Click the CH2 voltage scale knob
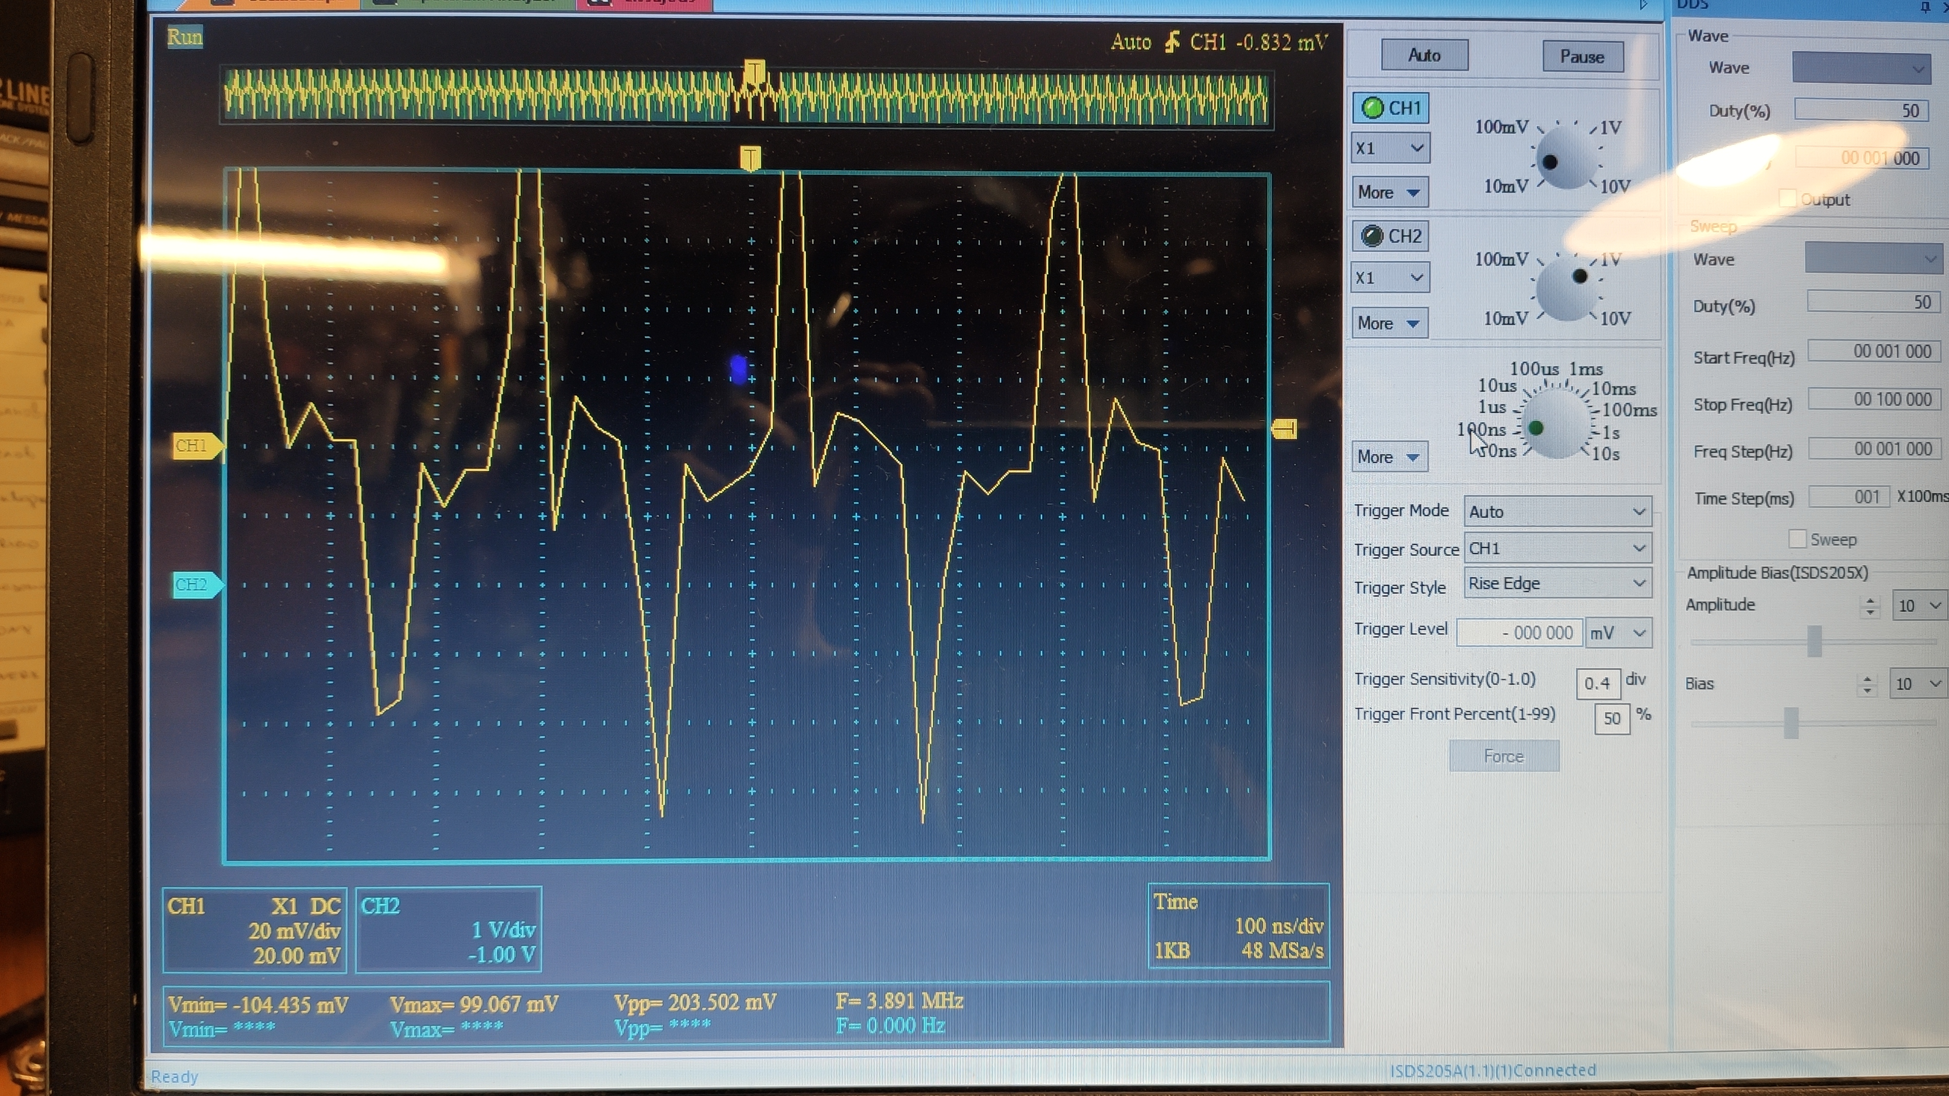 click(x=1566, y=289)
